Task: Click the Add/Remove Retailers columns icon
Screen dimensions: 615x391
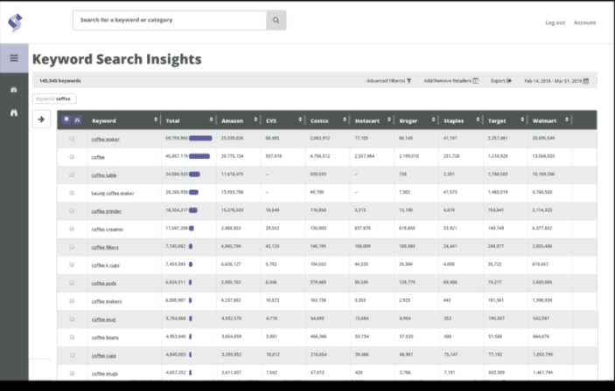Action: [x=475, y=80]
